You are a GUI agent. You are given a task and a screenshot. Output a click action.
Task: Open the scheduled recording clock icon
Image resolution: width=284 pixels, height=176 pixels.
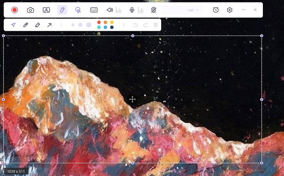[216, 10]
